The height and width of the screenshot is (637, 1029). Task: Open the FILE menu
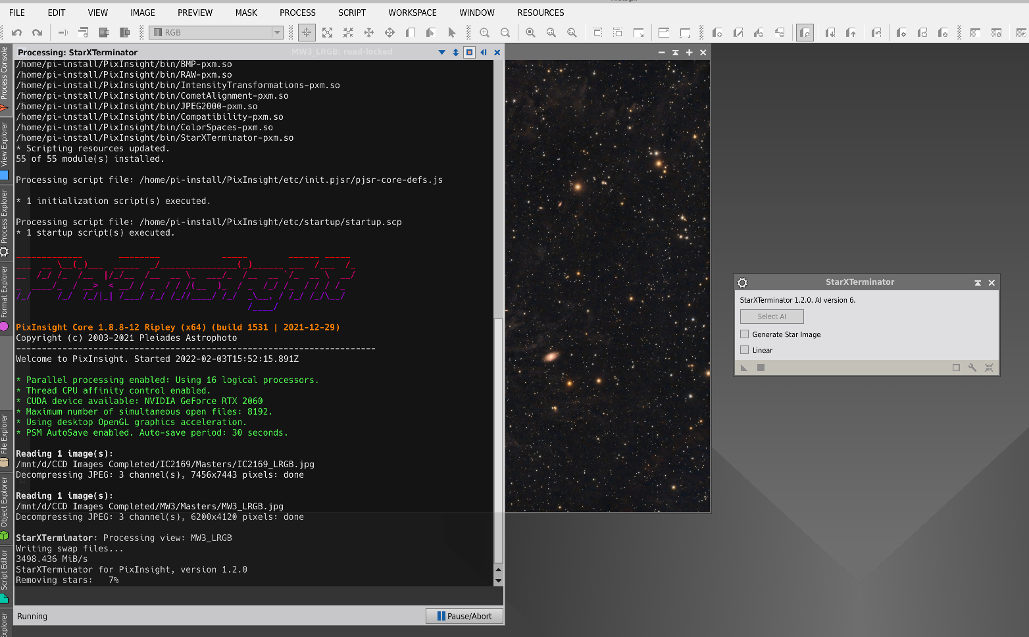17,13
